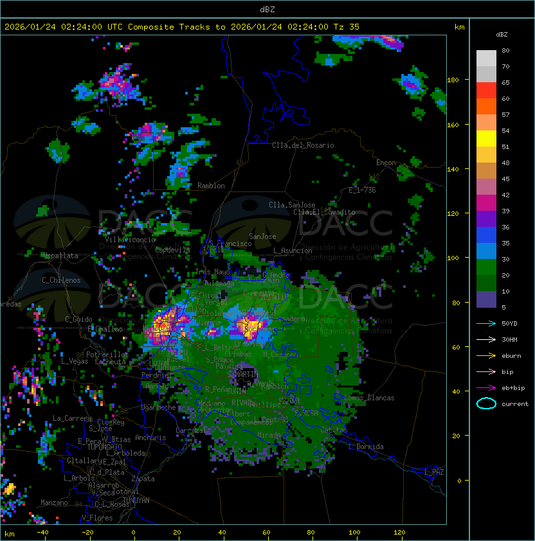Click the 'eburn' legend label
This screenshot has height=541, width=535.
click(511, 356)
